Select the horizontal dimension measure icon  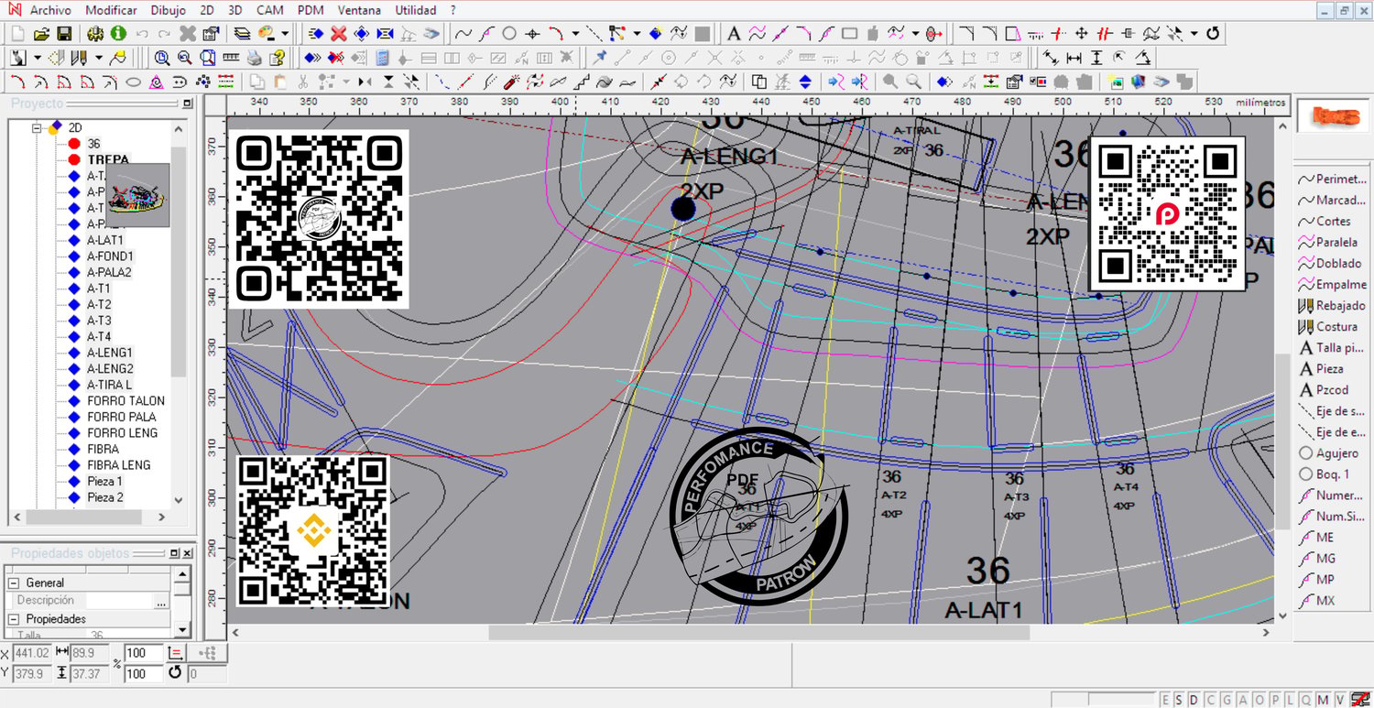[1074, 58]
